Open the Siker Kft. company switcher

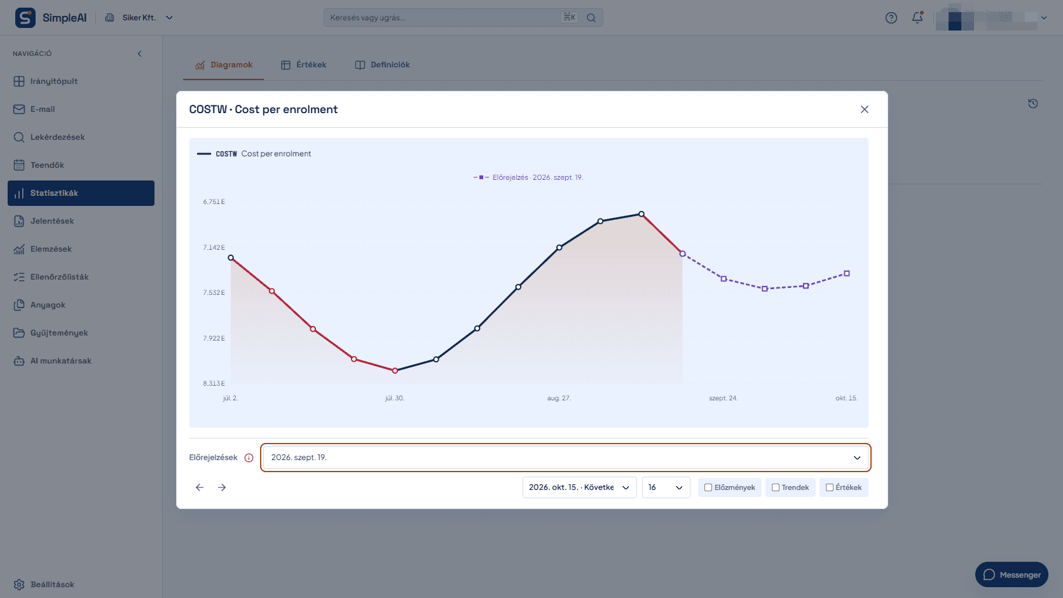(139, 18)
